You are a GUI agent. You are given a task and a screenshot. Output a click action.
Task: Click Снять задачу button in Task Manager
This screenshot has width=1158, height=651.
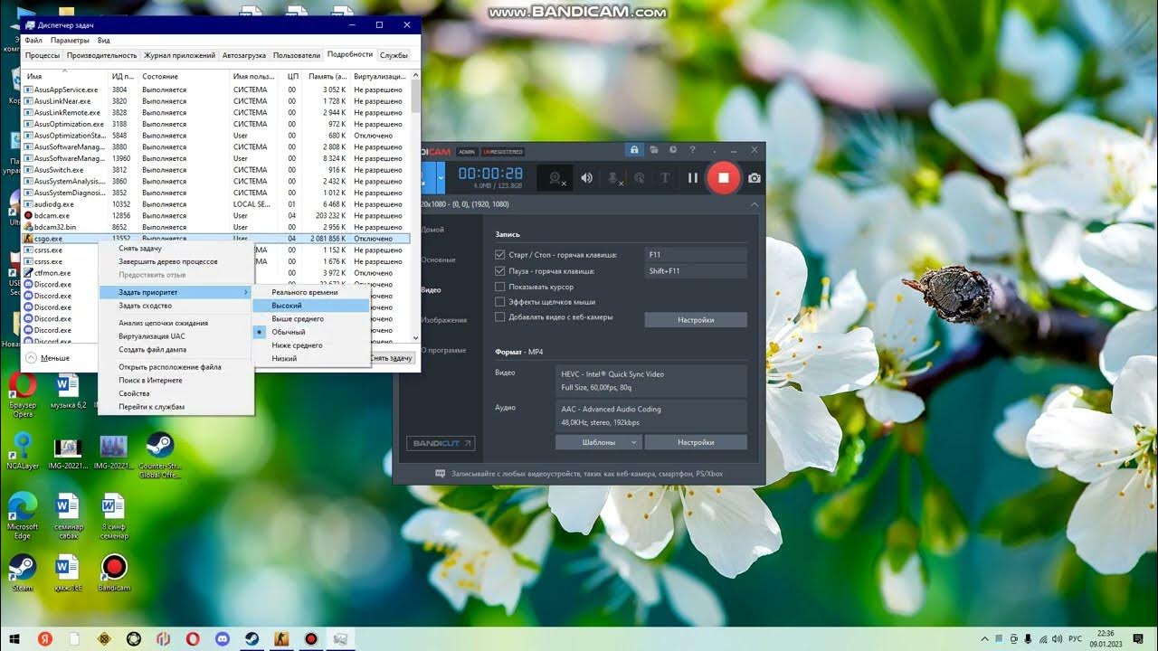(x=391, y=358)
